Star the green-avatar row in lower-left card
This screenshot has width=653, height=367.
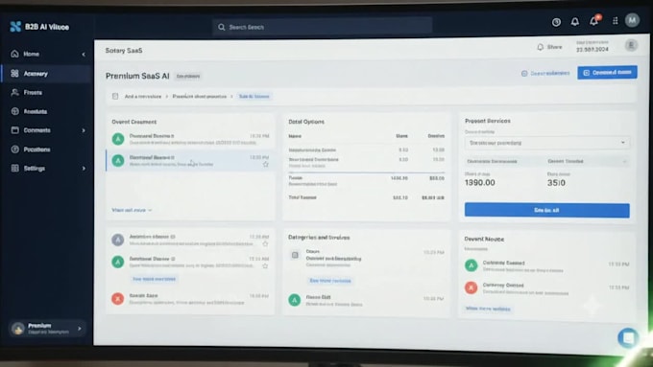pos(265,266)
